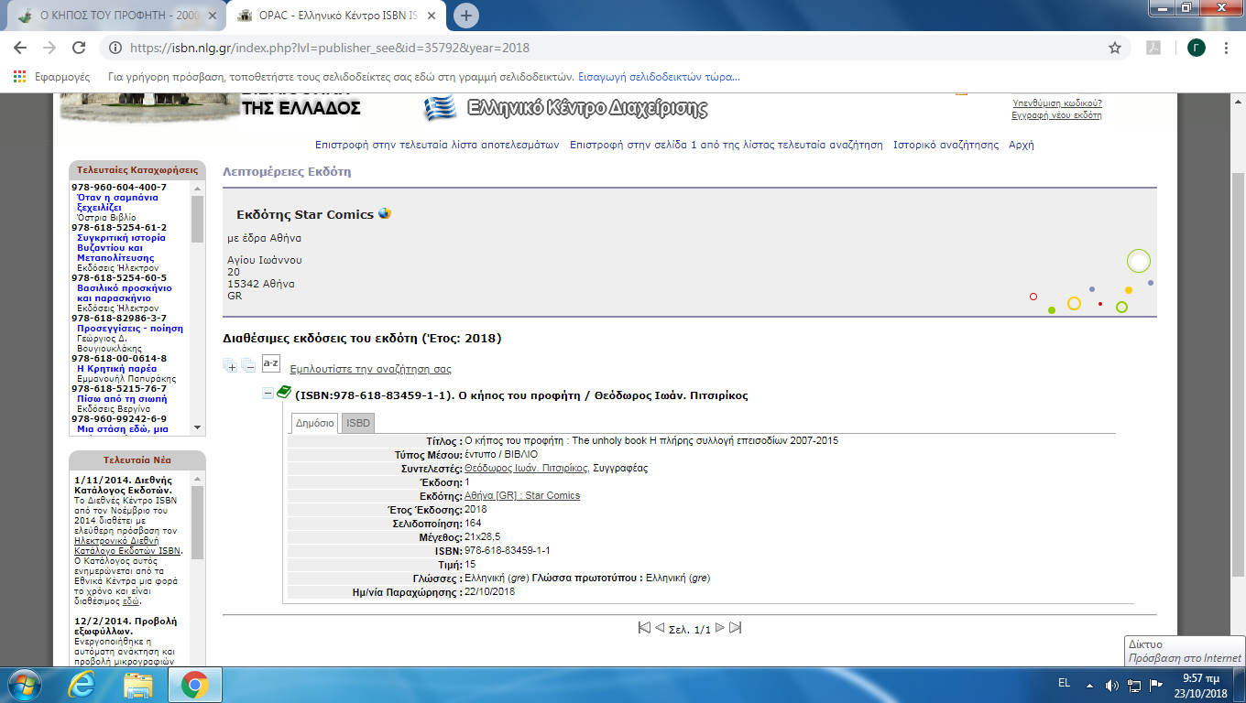Screen dimensions: 1246x703
Task: Show hidden system tray icons
Action: [1089, 684]
